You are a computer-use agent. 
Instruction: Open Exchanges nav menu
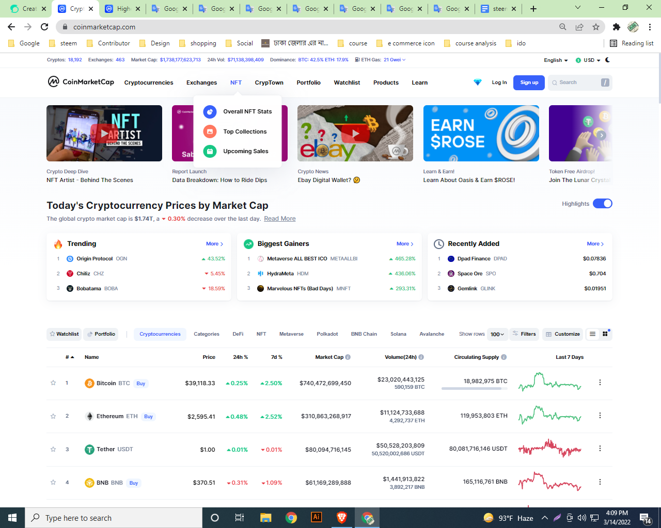[201, 82]
